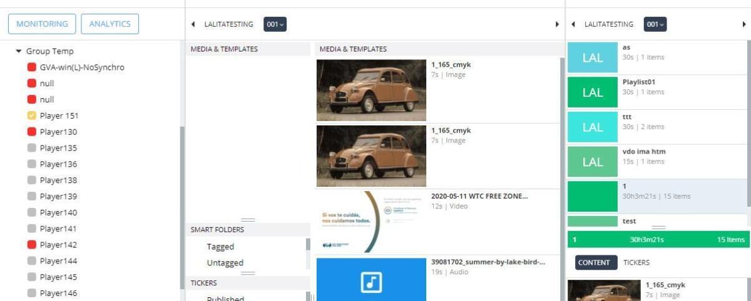Open the 001 dropdown in the right panel

tap(655, 24)
